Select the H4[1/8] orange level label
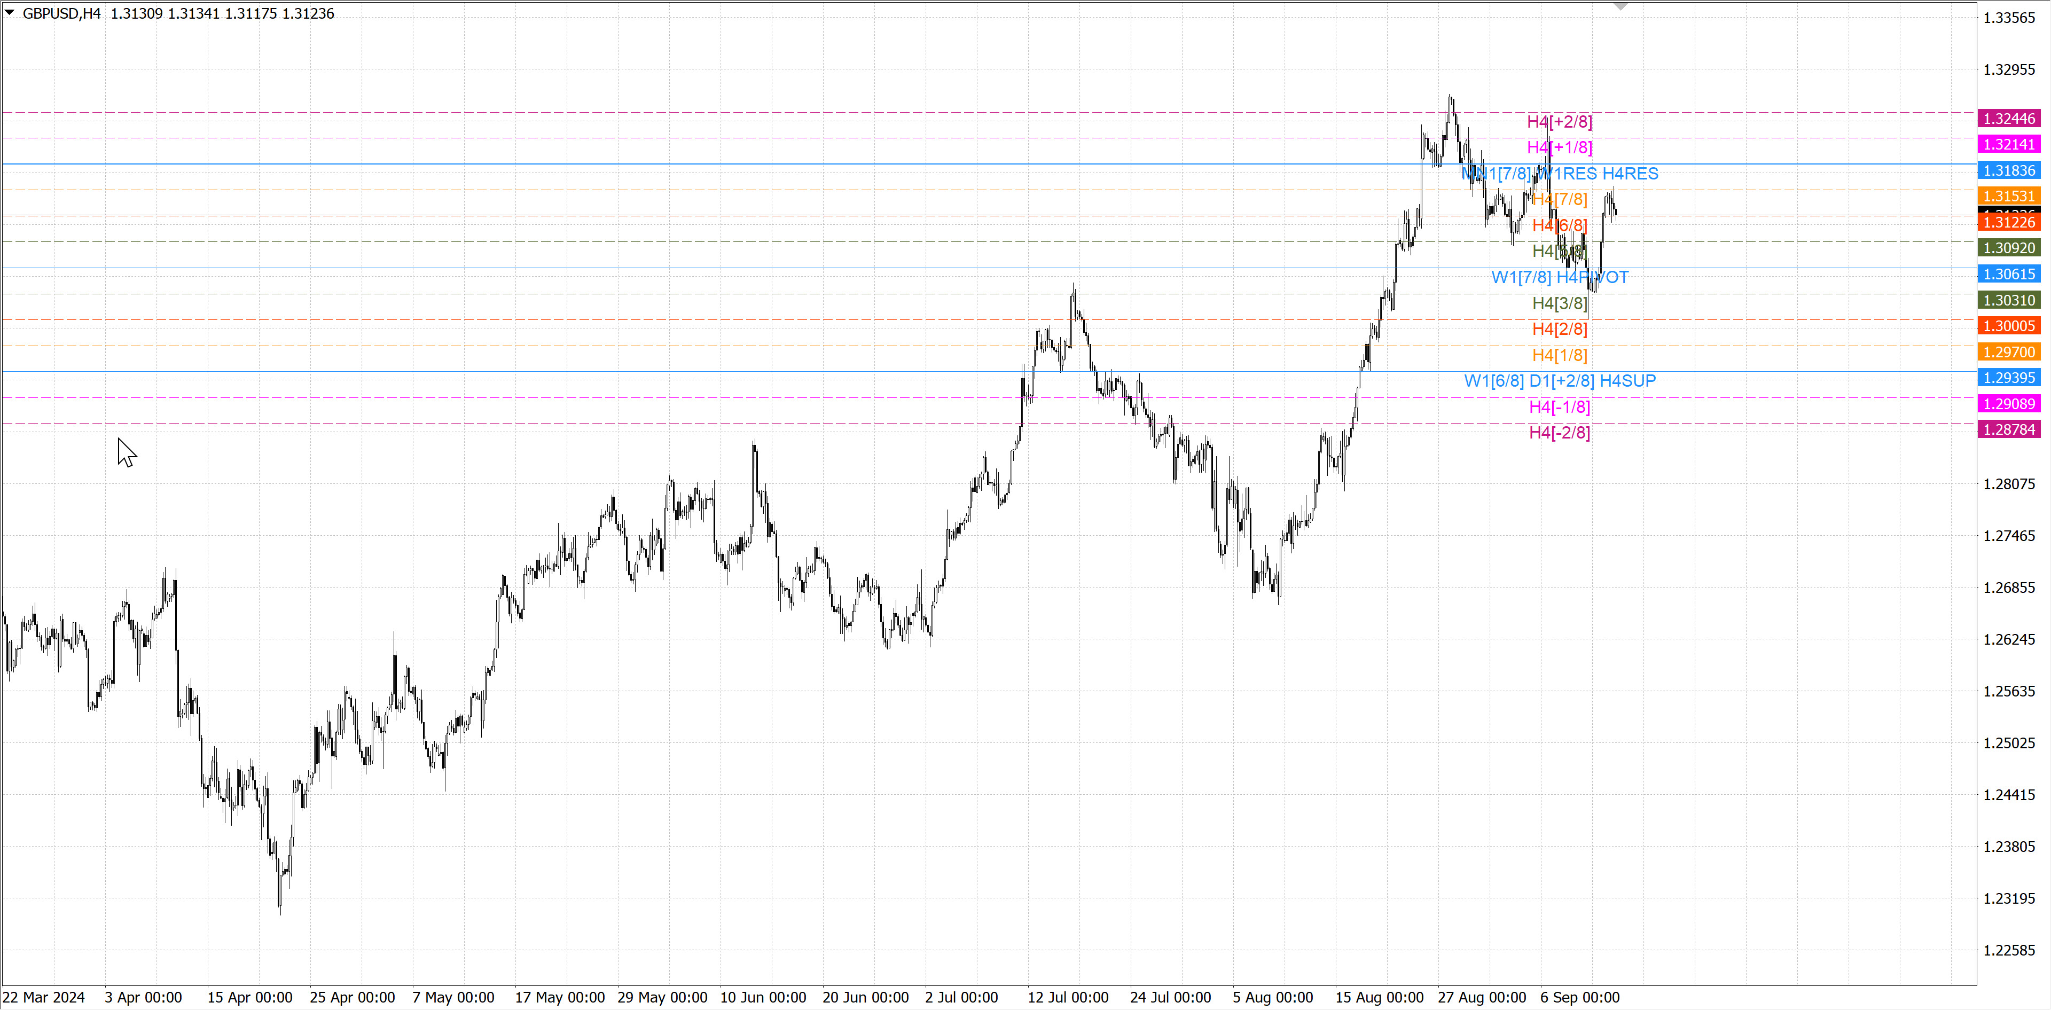This screenshot has width=2051, height=1010. pyautogui.click(x=1559, y=355)
